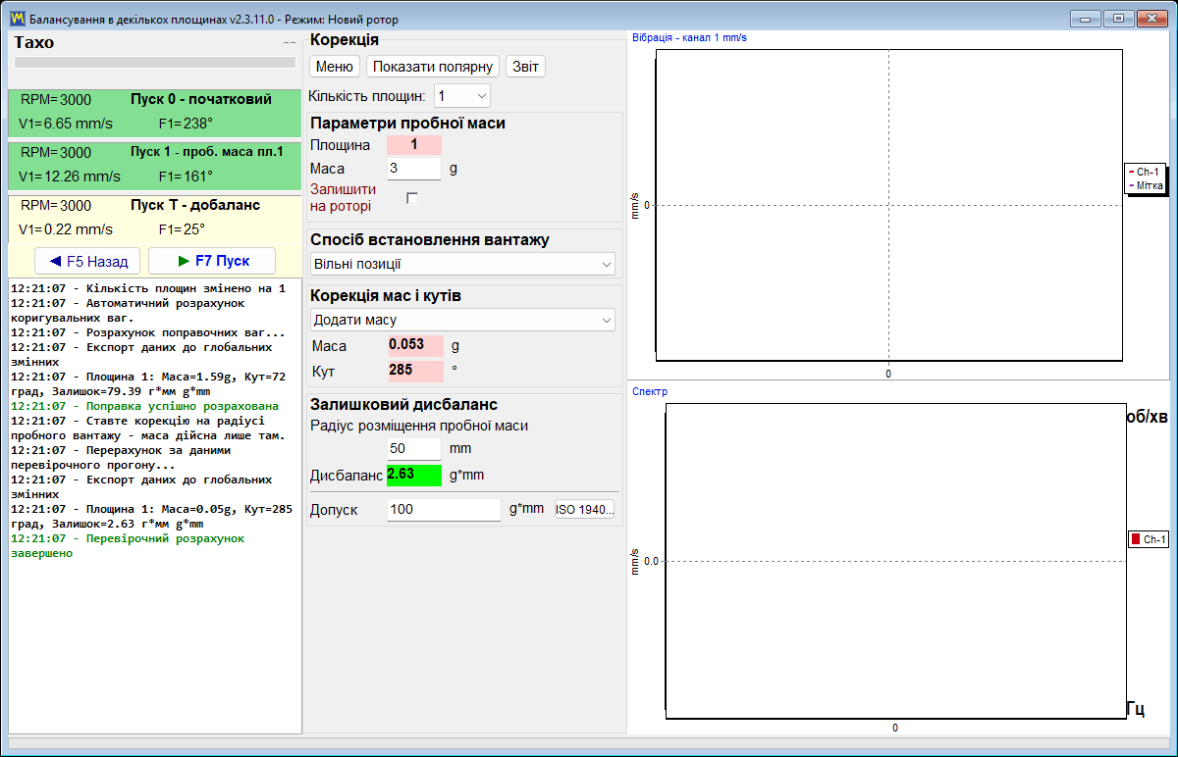Open the Звіт report button
The width and height of the screenshot is (1178, 757).
click(525, 67)
